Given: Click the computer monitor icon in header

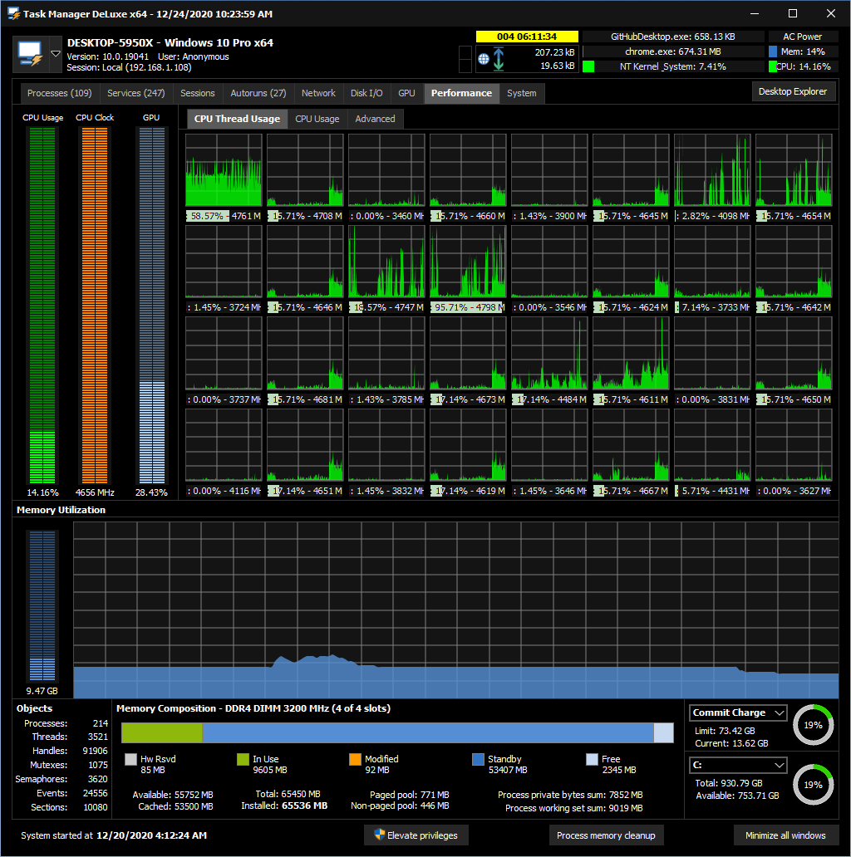Looking at the screenshot, I should (30, 55).
